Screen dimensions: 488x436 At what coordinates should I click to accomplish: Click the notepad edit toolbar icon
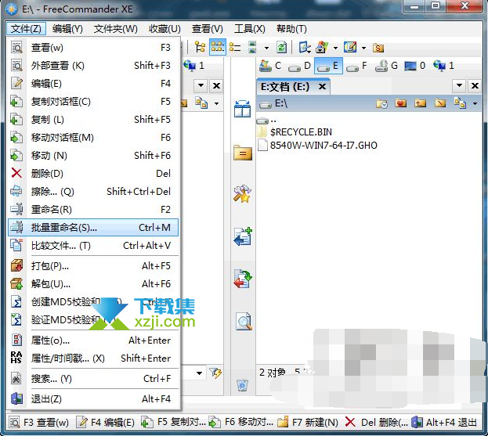pyautogui.click(x=350, y=48)
